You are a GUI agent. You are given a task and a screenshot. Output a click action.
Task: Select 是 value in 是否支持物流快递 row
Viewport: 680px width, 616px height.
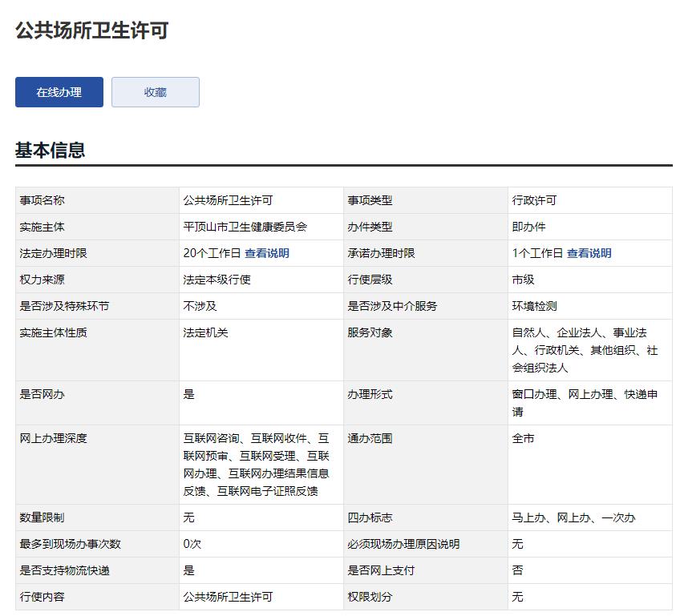pos(188,570)
